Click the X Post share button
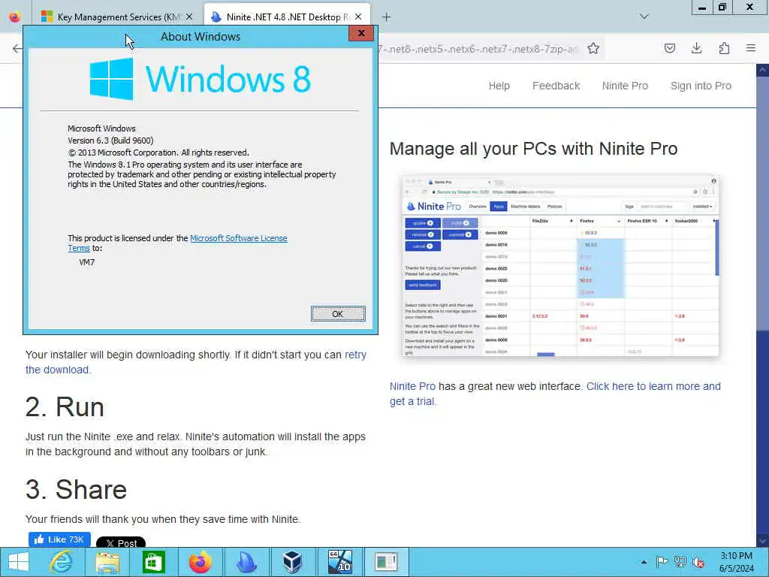Viewport: 769px width, 577px height. [x=121, y=542]
